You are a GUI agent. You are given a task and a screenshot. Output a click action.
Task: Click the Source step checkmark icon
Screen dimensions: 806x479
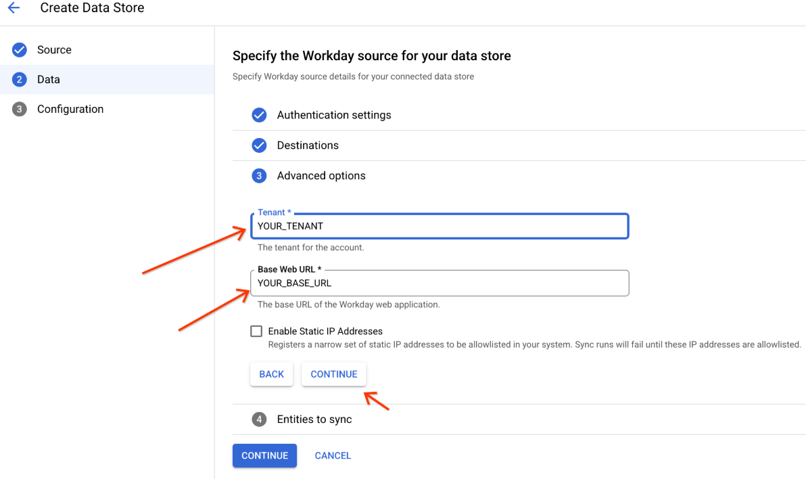pos(20,50)
